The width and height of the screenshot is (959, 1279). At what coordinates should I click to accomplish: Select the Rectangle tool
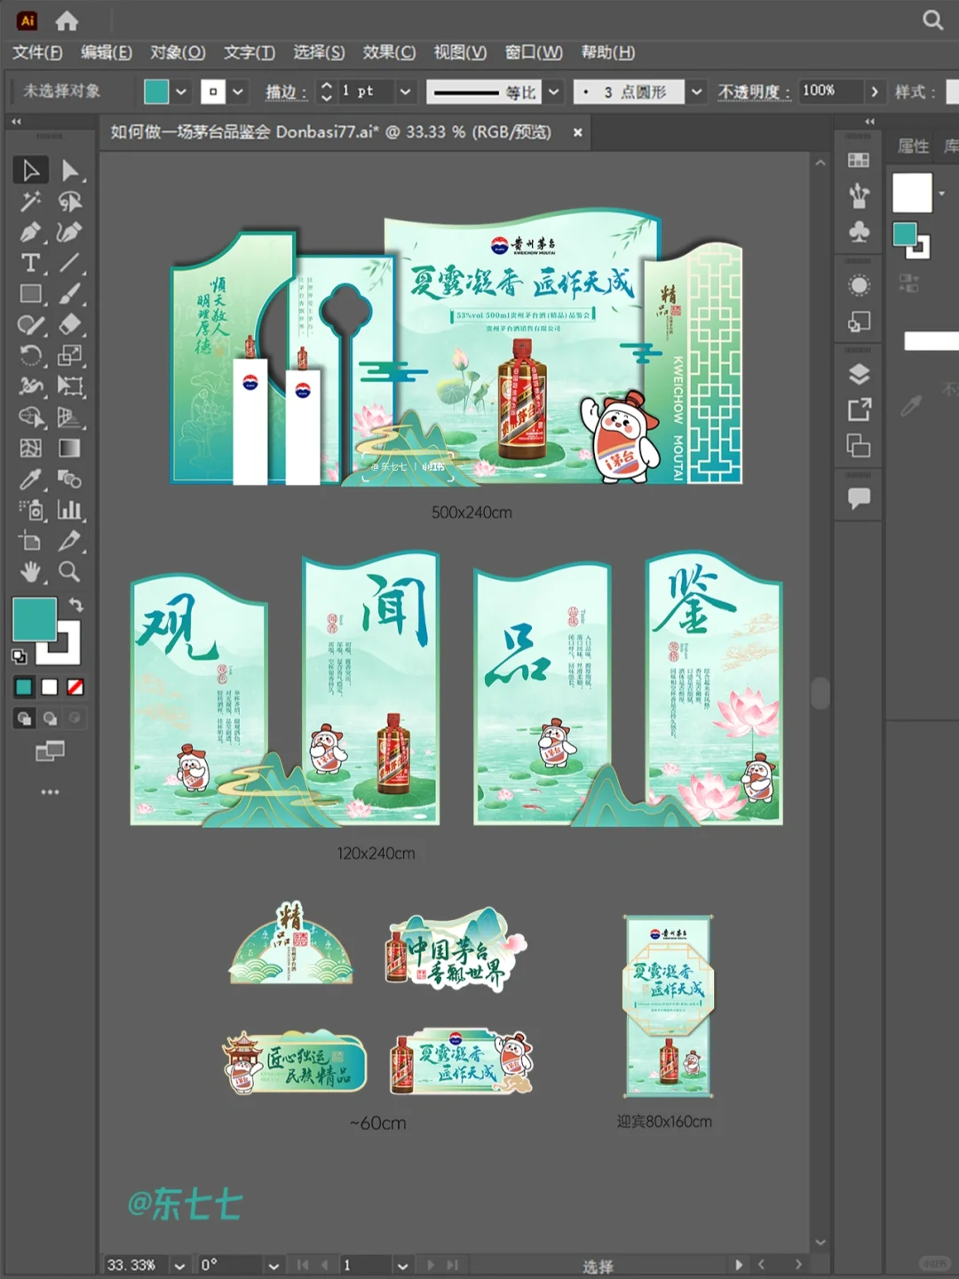(x=30, y=294)
